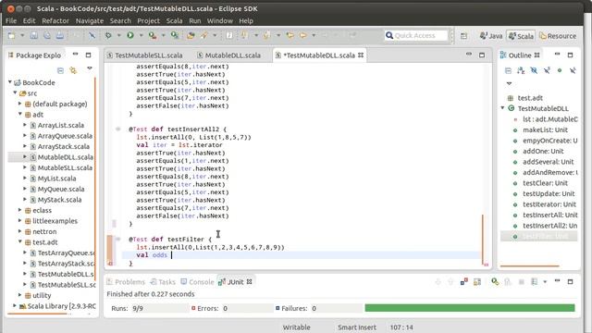
Task: Open the Project menu
Action: (x=148, y=20)
